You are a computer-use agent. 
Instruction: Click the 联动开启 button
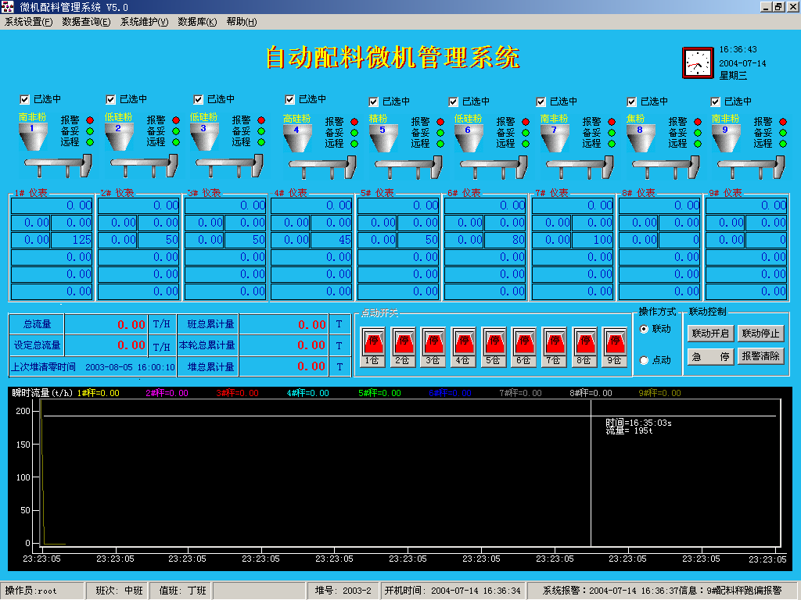pos(709,334)
